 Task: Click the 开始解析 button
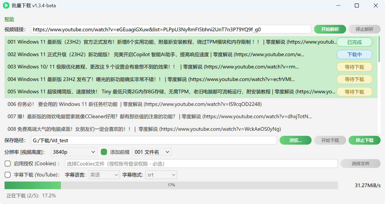click(x=330, y=29)
